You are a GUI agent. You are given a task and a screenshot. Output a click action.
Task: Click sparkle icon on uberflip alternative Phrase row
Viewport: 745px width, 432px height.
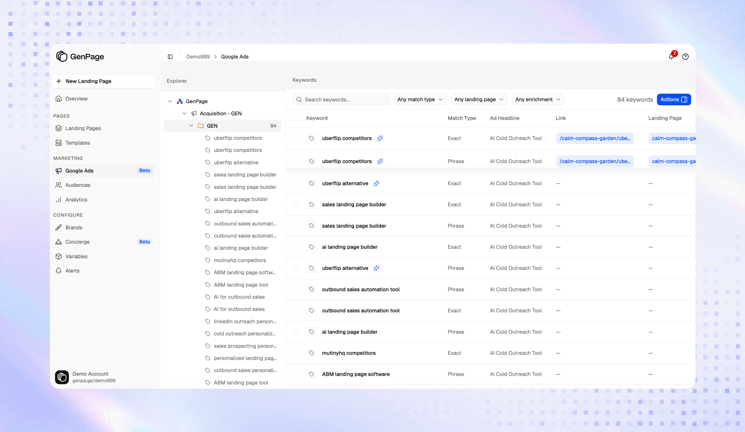tap(376, 268)
